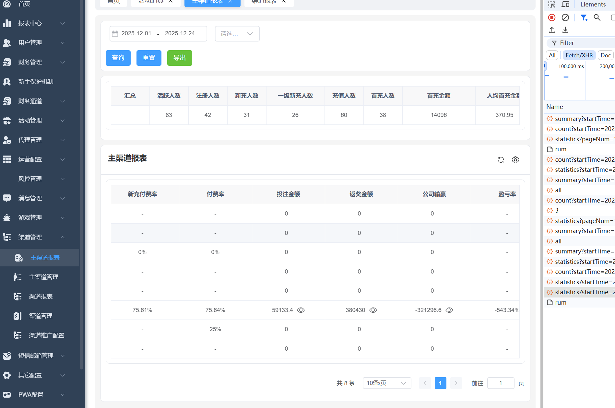This screenshot has height=408, width=615.
Task: Click the PWA配置 sidebar icon
Action: [7, 395]
